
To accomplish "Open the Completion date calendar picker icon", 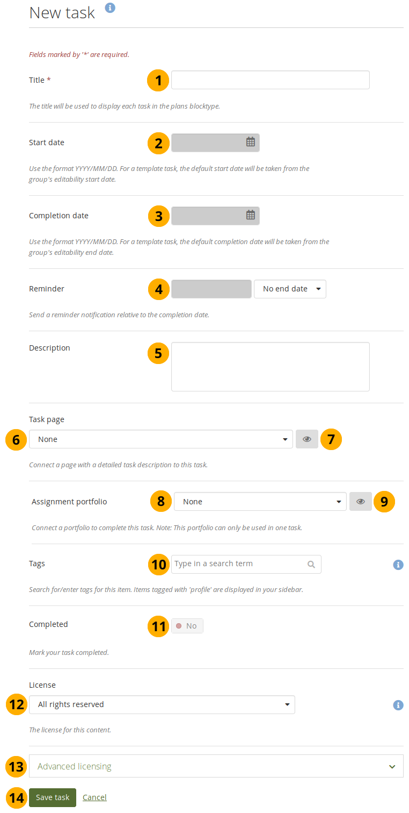I will (x=250, y=215).
